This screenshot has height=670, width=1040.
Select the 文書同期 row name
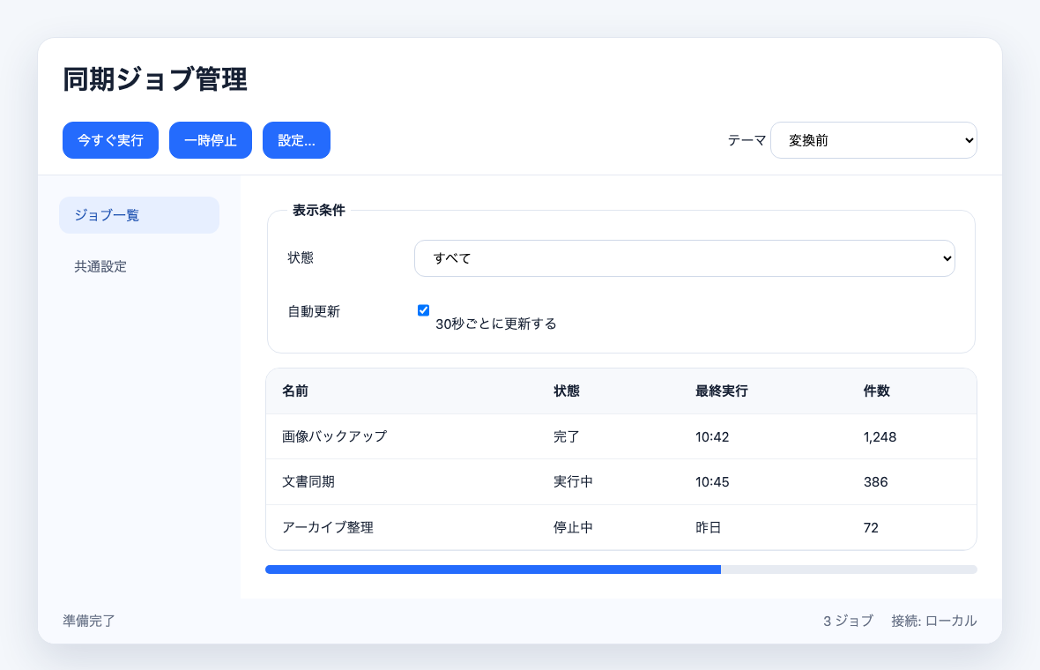click(308, 481)
